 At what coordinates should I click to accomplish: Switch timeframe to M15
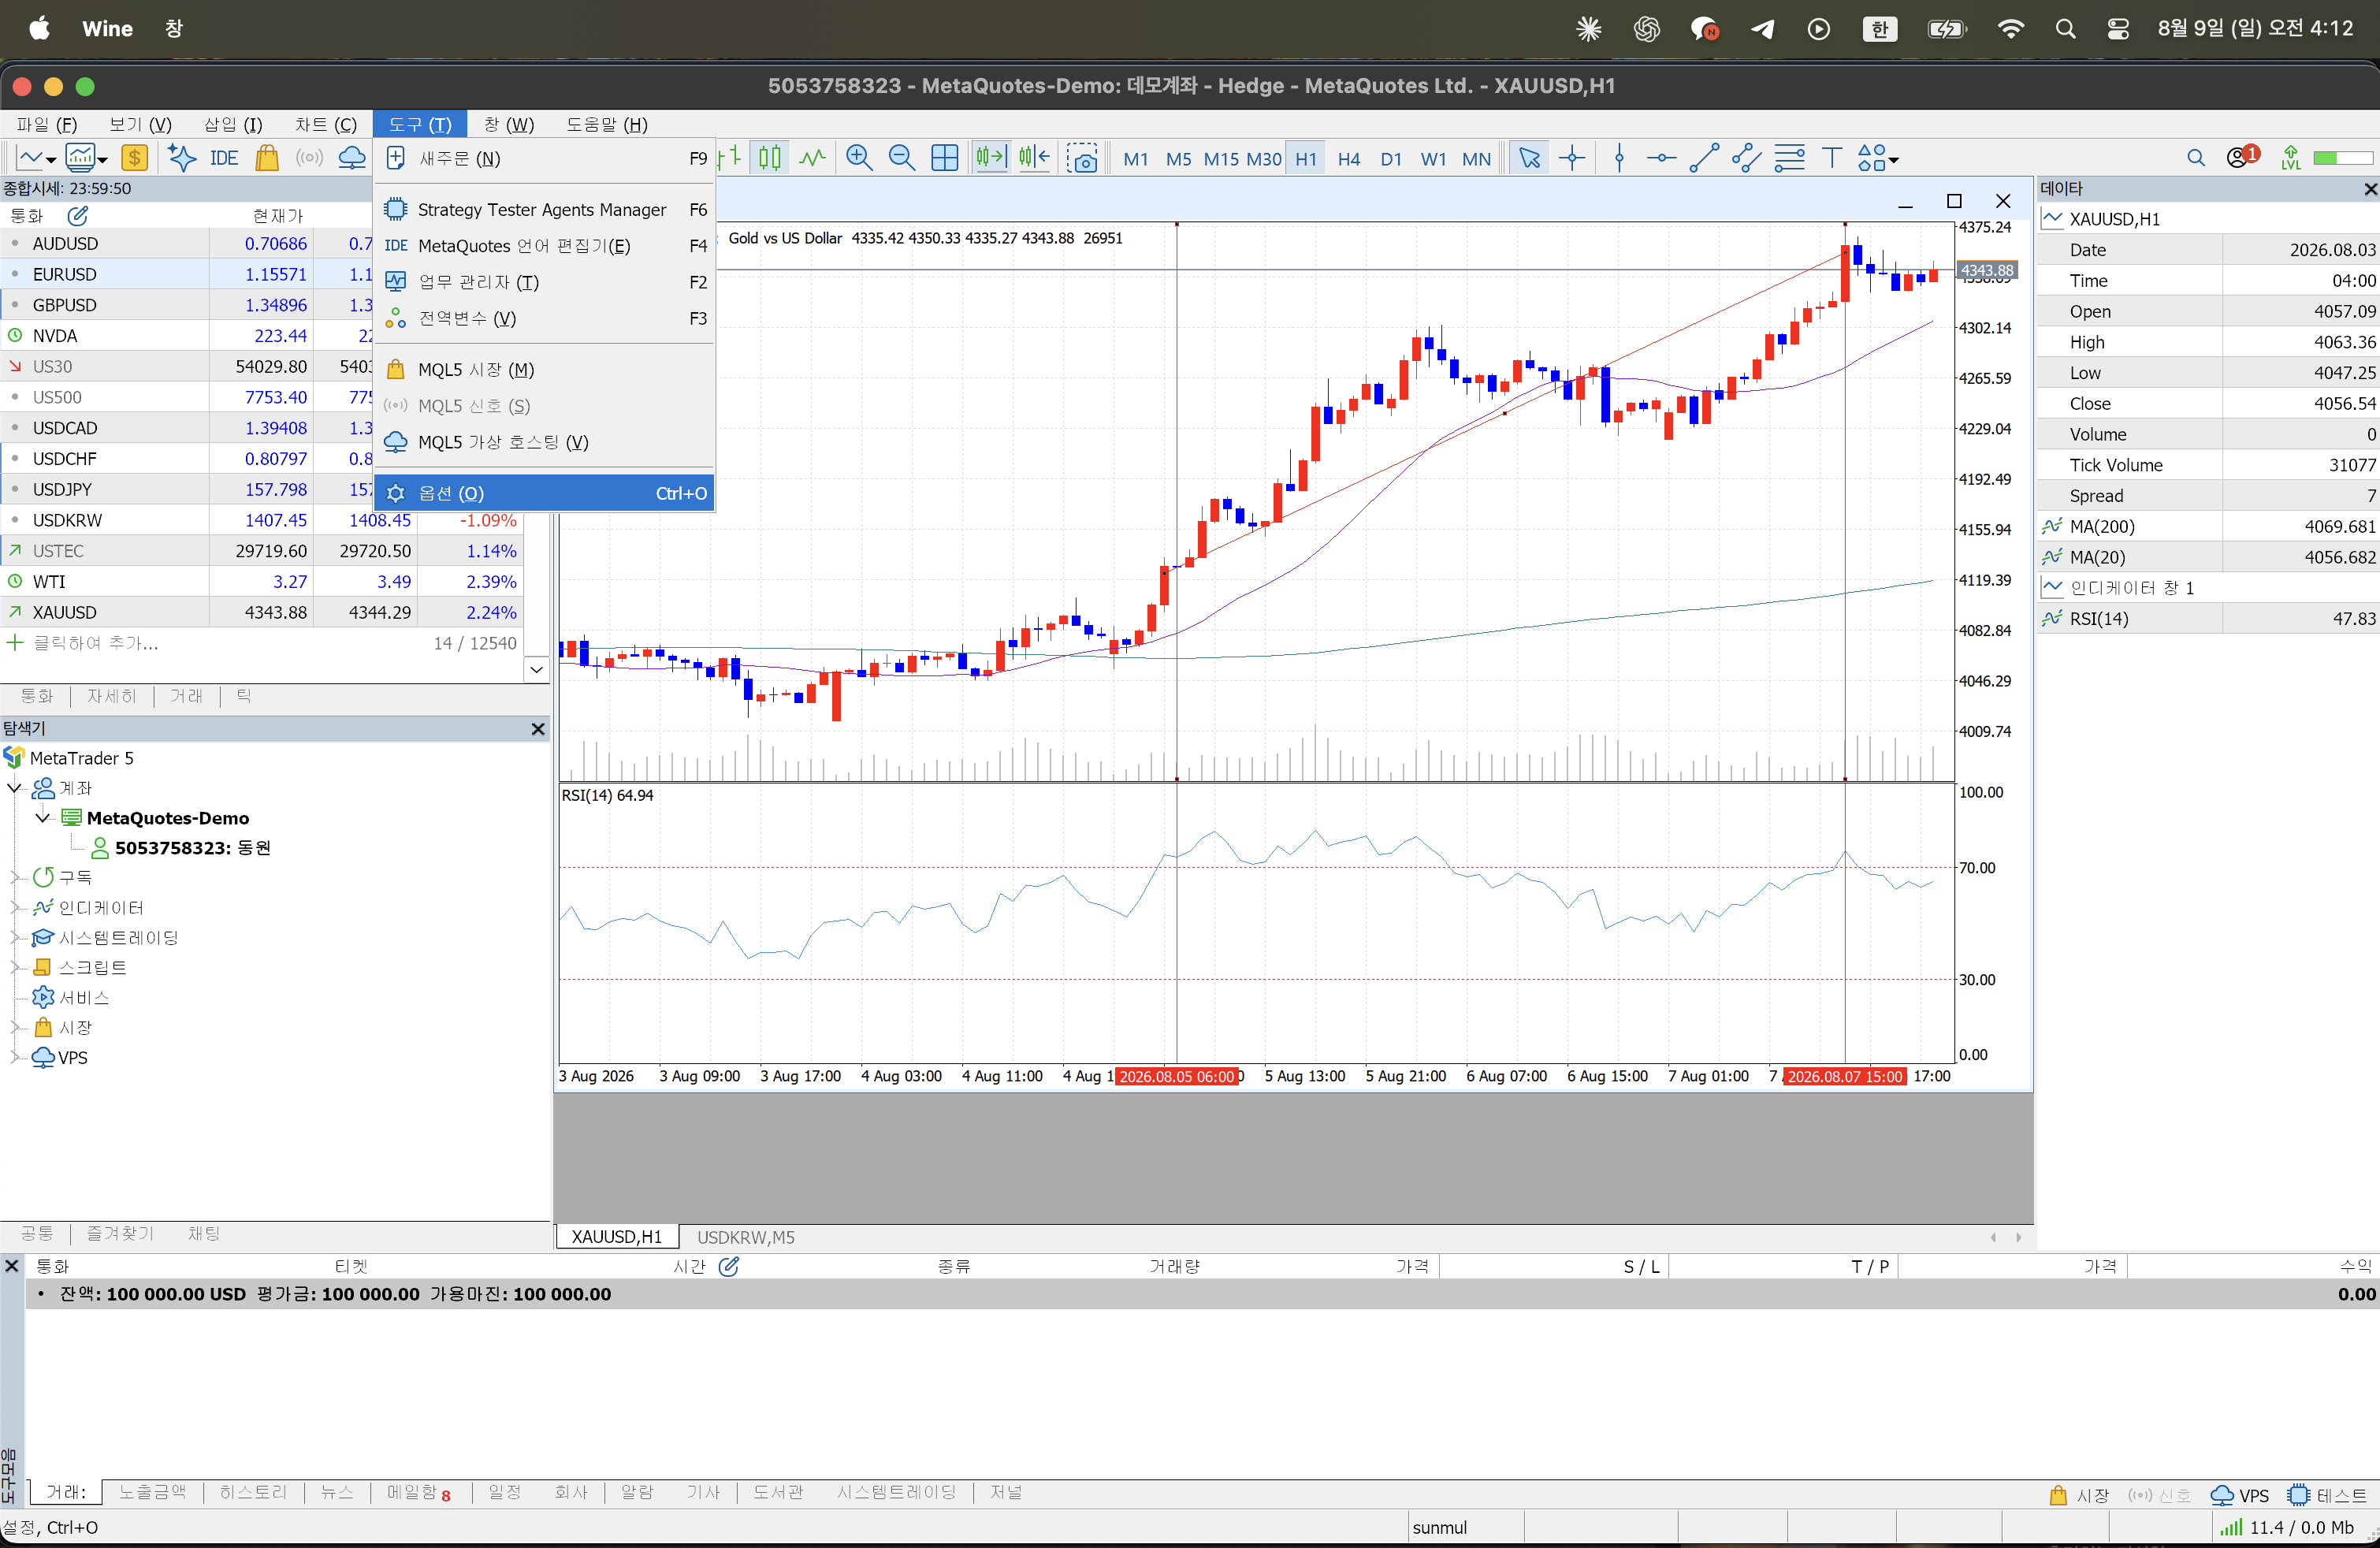(1221, 159)
